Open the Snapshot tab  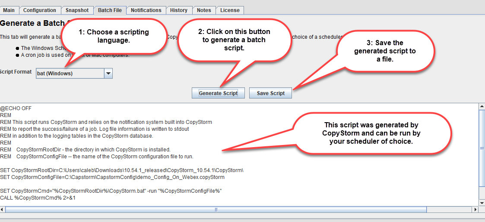pyautogui.click(x=77, y=10)
